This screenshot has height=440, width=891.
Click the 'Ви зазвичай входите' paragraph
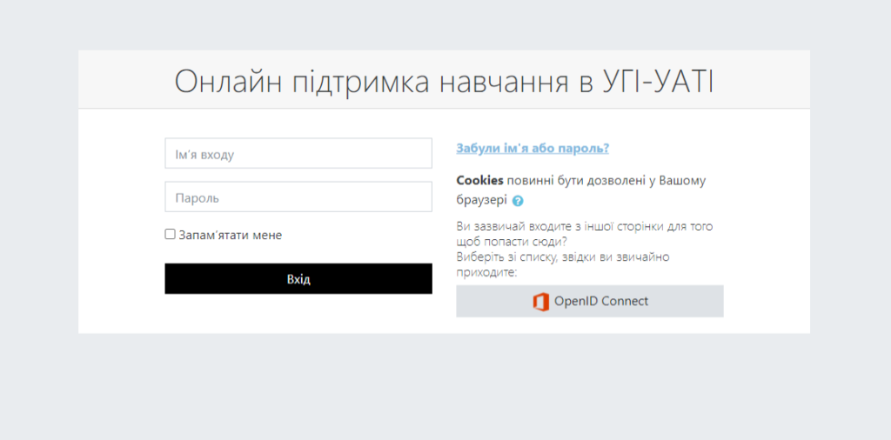[584, 227]
